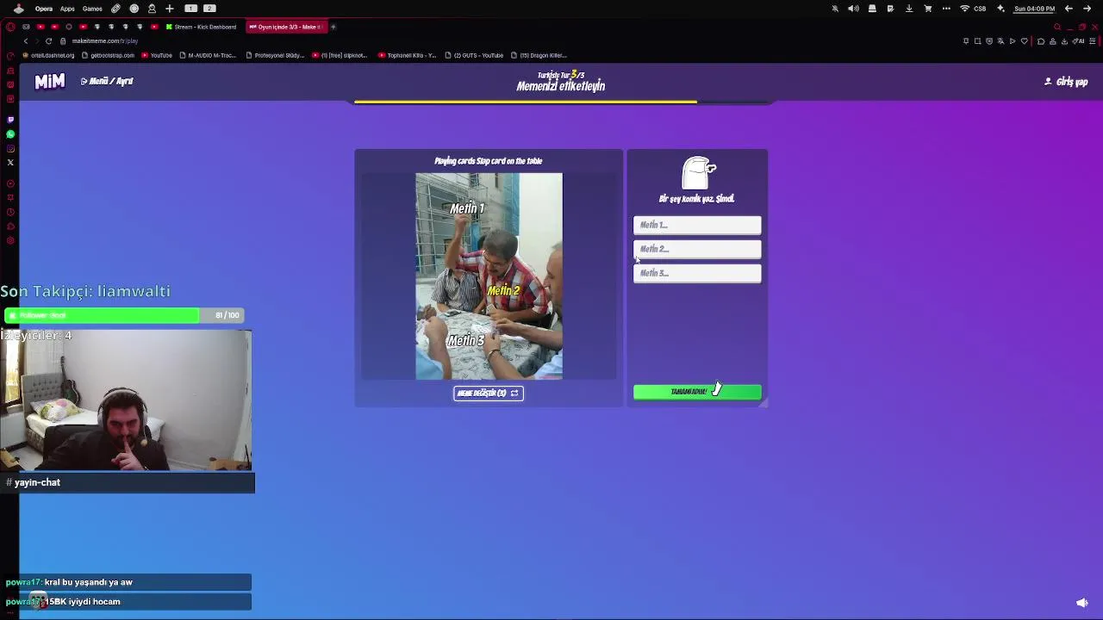Click the card-players meme image
The image size is (1103, 620).
tap(489, 276)
